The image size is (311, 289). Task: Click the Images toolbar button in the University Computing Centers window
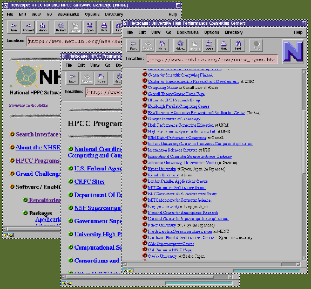click(194, 45)
